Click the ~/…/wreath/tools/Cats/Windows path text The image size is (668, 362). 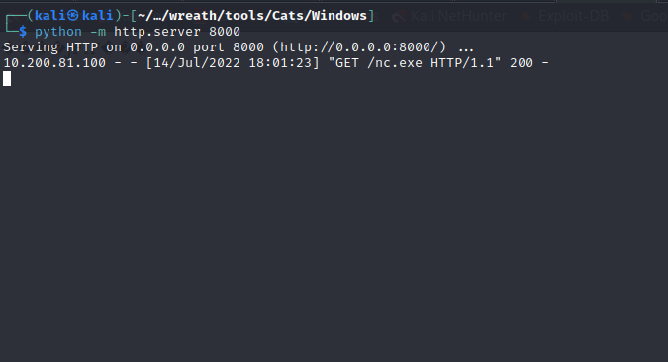point(252,16)
